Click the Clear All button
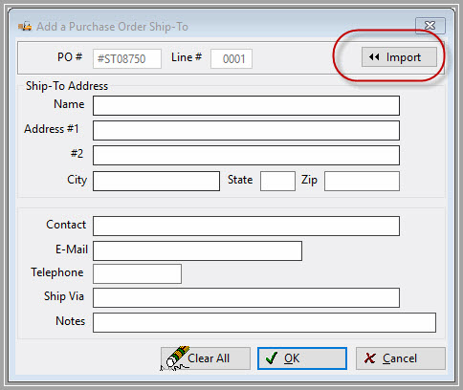 pos(206,358)
